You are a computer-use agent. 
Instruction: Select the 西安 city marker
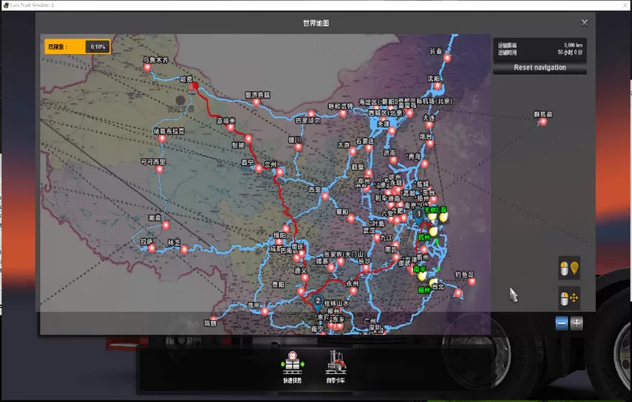click(x=325, y=197)
